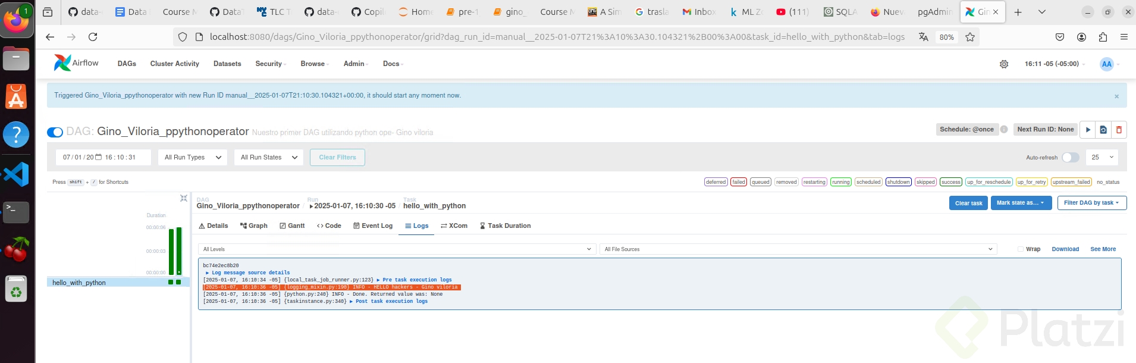Go to the DAGs page link

(127, 64)
